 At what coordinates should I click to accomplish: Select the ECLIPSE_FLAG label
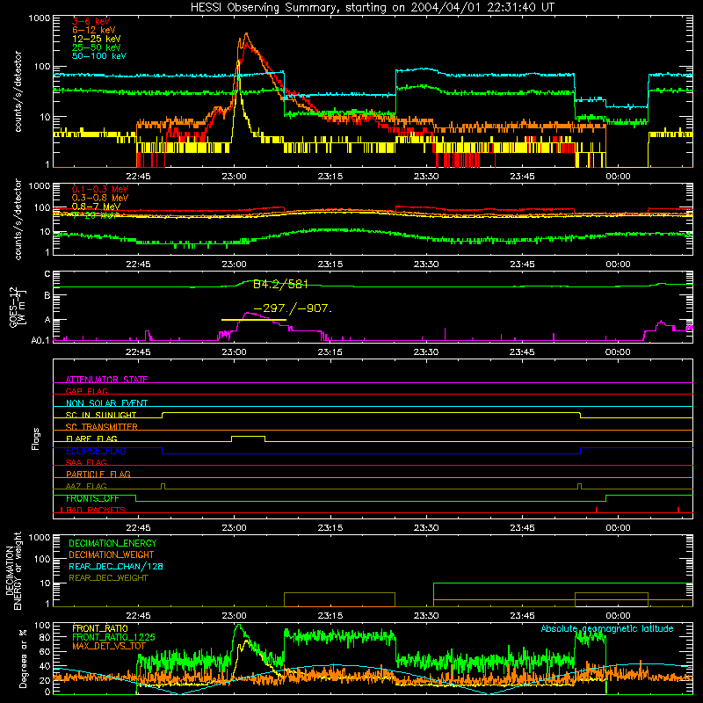(96, 451)
